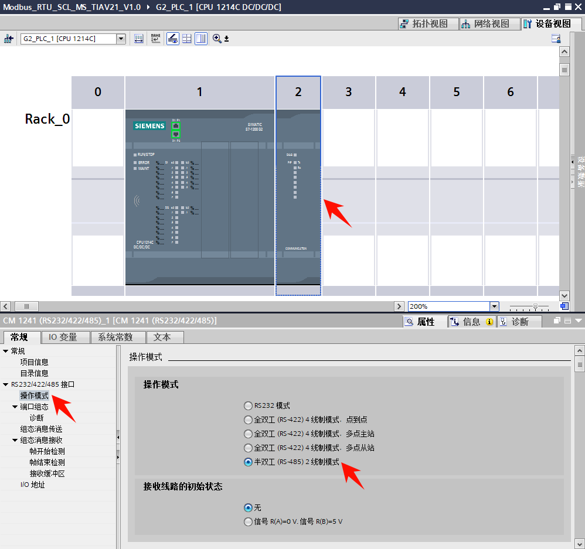Select 接收缓冲区 tree item
The image size is (585, 549).
coord(47,473)
